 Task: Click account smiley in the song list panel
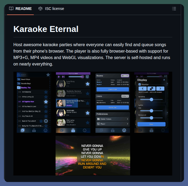[45, 130]
